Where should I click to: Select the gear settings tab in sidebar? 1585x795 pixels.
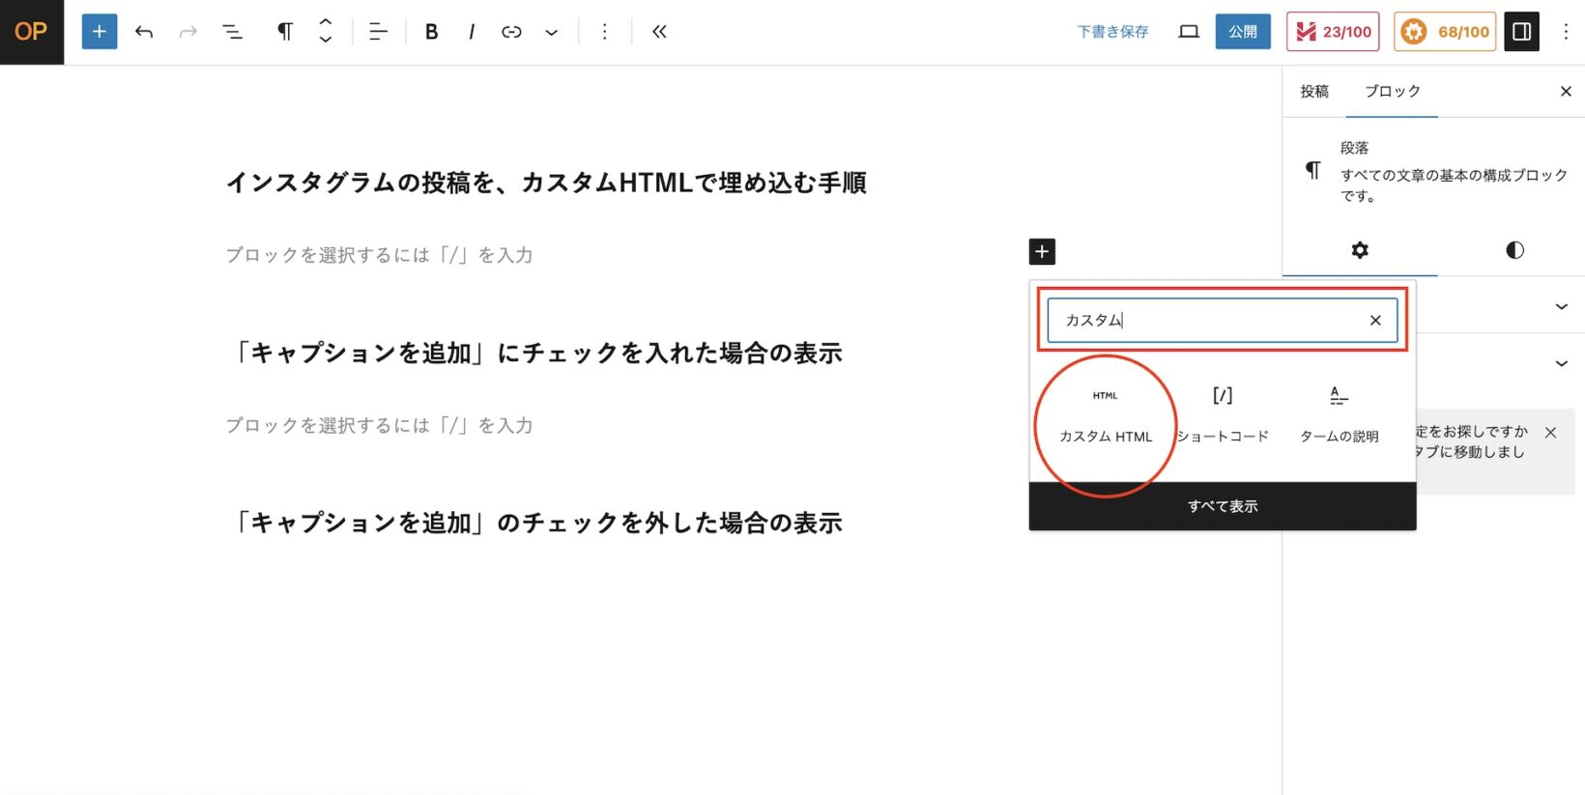tap(1360, 250)
